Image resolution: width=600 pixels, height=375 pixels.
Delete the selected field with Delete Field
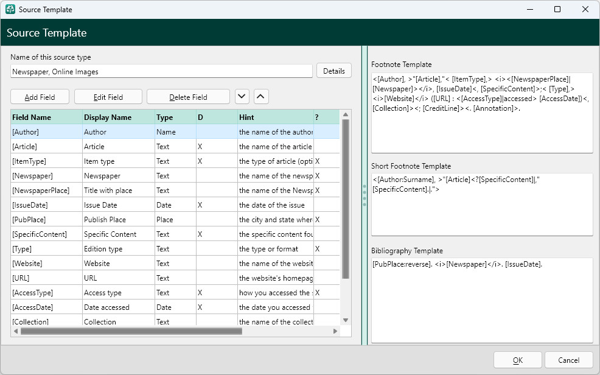tap(188, 97)
